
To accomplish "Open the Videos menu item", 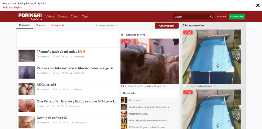I will (50, 16).
